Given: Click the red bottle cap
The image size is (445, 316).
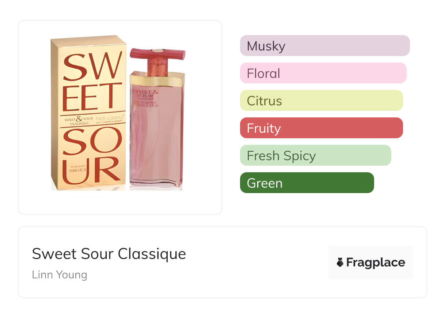Looking at the screenshot, I should (x=157, y=54).
